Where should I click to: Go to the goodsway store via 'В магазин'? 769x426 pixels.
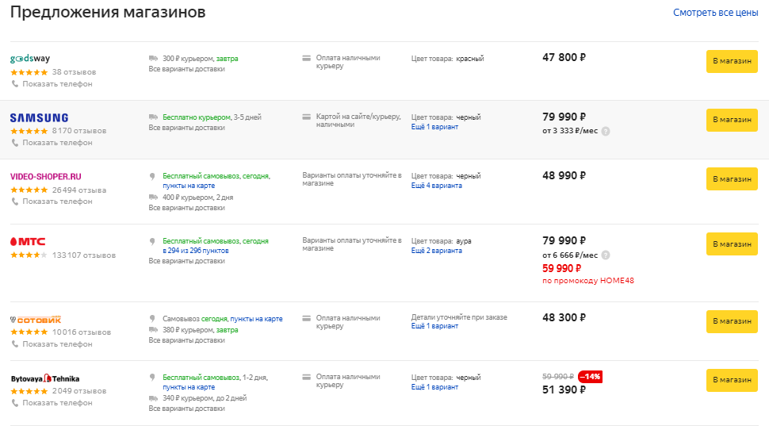[732, 61]
